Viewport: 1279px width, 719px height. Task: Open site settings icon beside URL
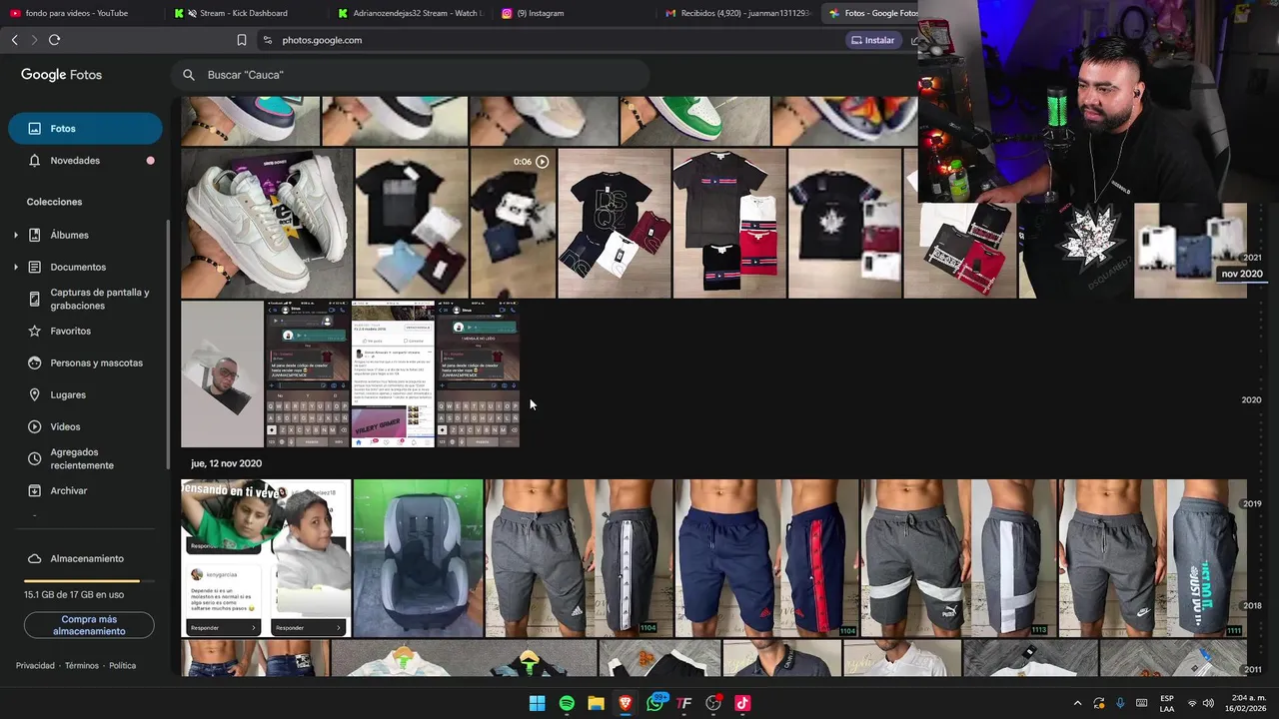pyautogui.click(x=267, y=40)
